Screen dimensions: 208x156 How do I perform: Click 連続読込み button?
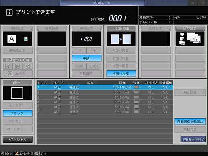[x=18, y=50]
